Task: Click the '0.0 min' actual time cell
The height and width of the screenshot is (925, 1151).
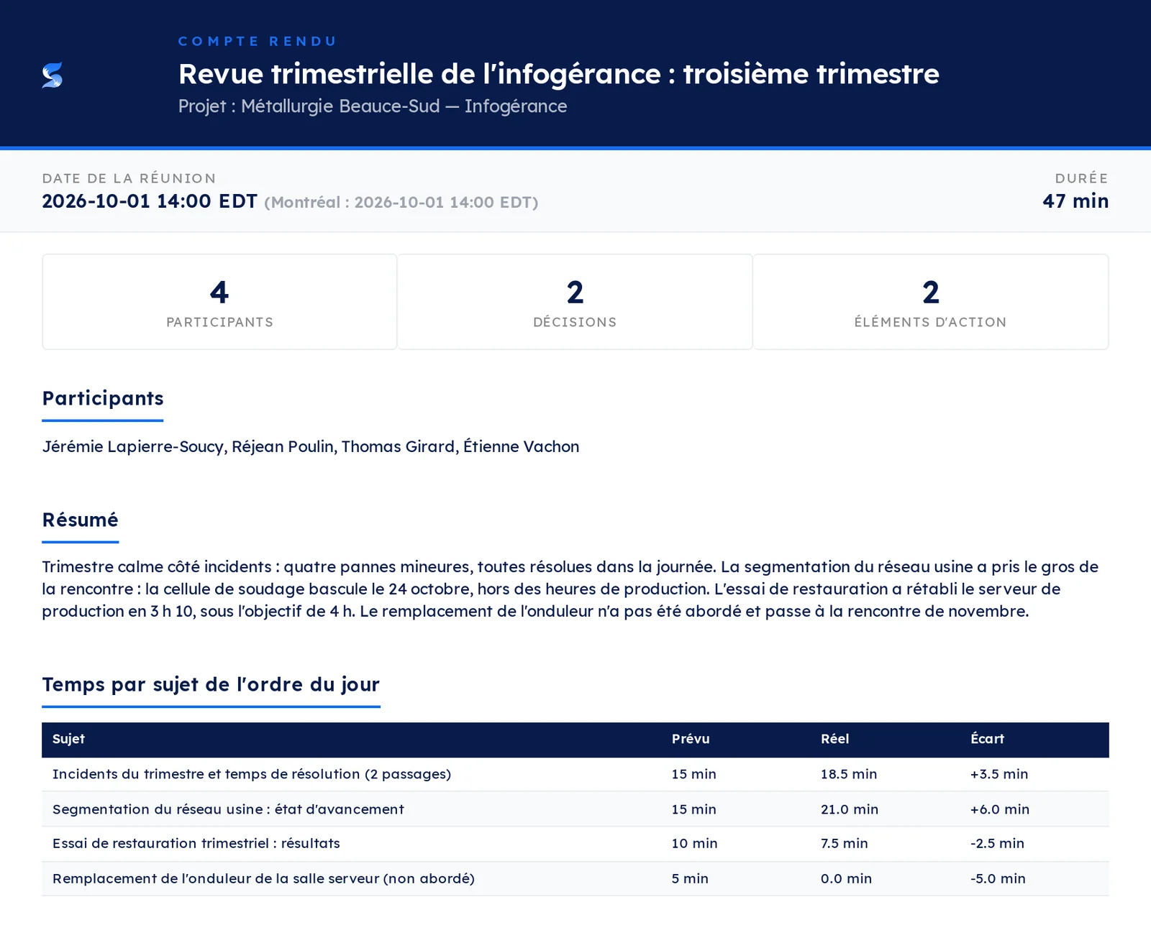Action: 846,878
